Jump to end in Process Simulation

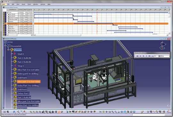point(149,56)
